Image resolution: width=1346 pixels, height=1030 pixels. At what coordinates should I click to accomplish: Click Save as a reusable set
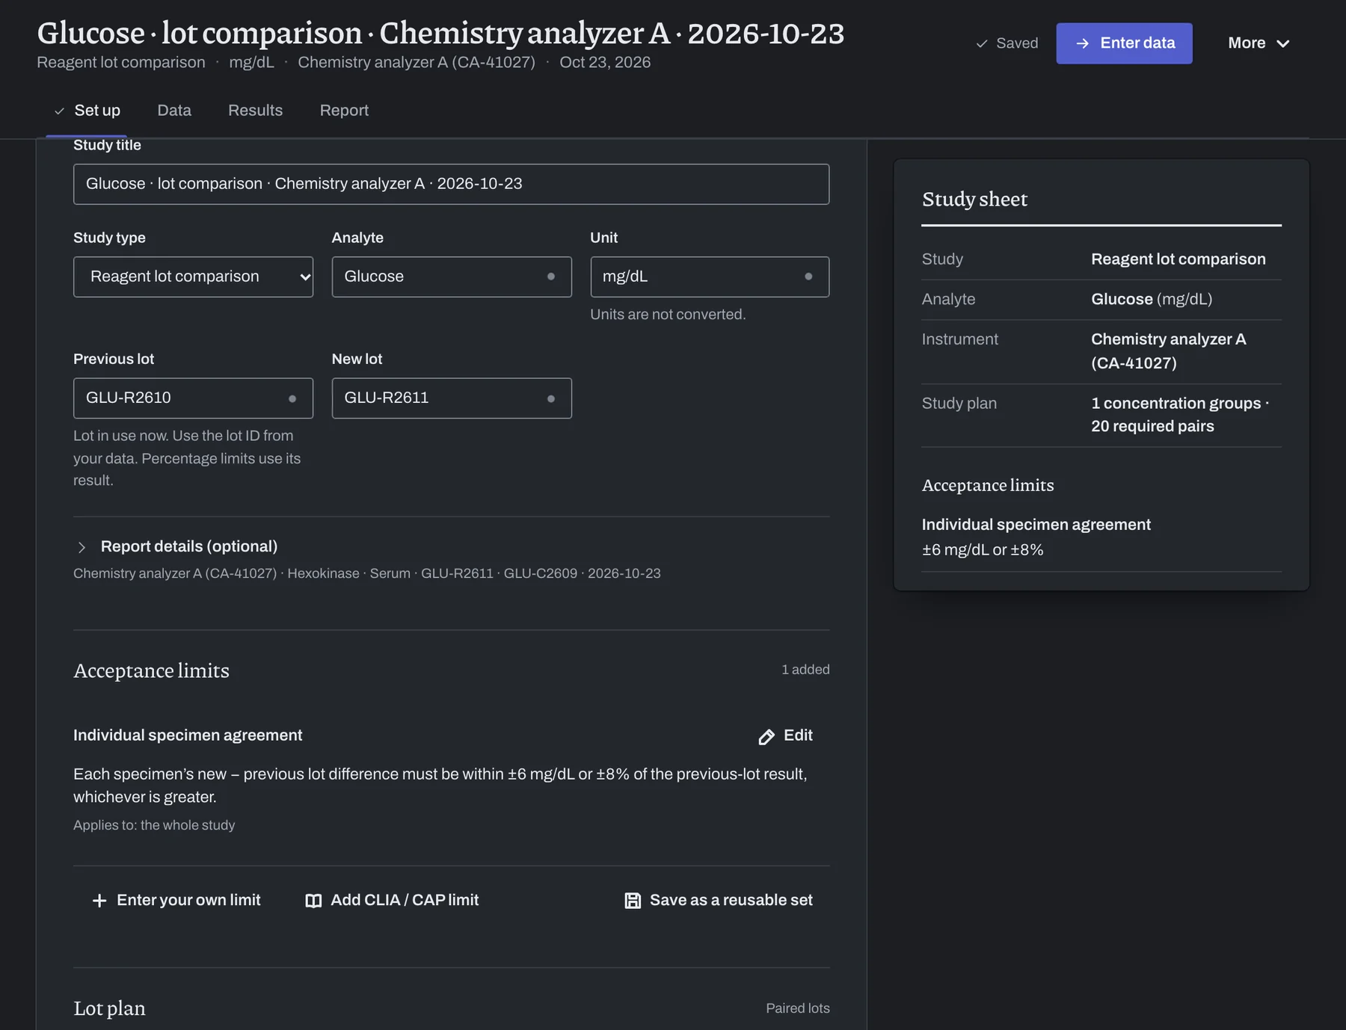coord(719,901)
